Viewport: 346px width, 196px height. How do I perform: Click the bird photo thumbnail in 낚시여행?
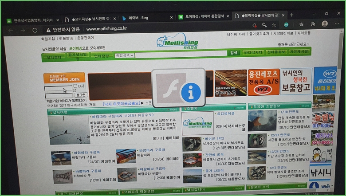(x=69, y=129)
